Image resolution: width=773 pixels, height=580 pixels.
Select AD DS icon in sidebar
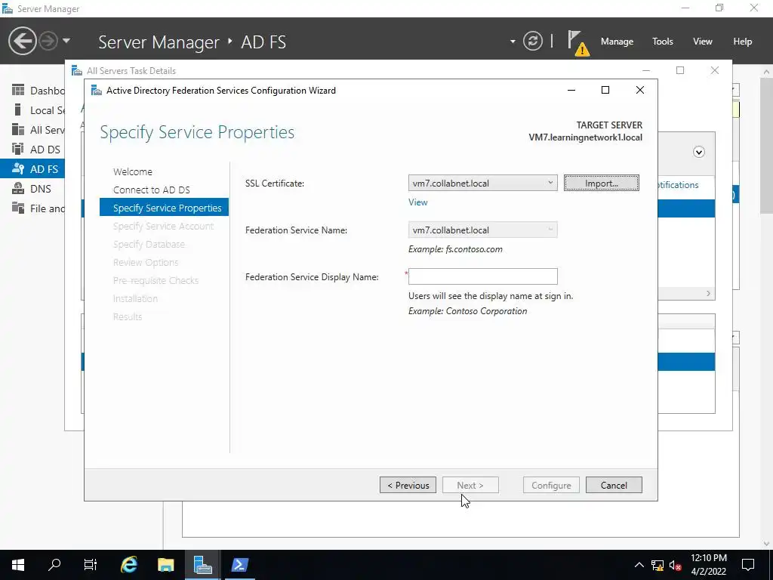coord(18,149)
